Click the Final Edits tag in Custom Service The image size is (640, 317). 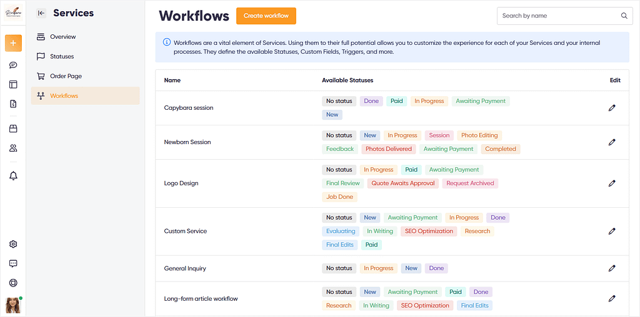coord(339,245)
